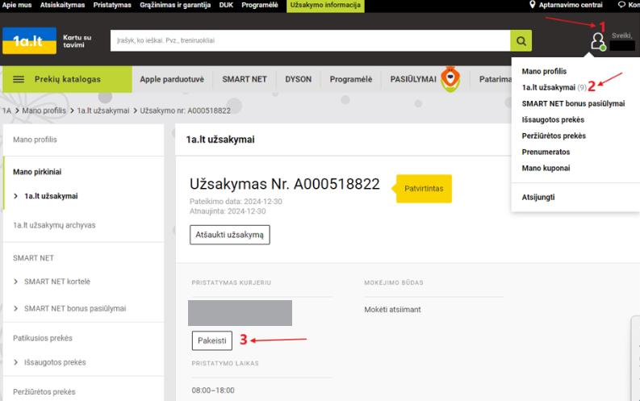
Task: Expand the SMART NET kortelė chevron
Action: coord(15,282)
